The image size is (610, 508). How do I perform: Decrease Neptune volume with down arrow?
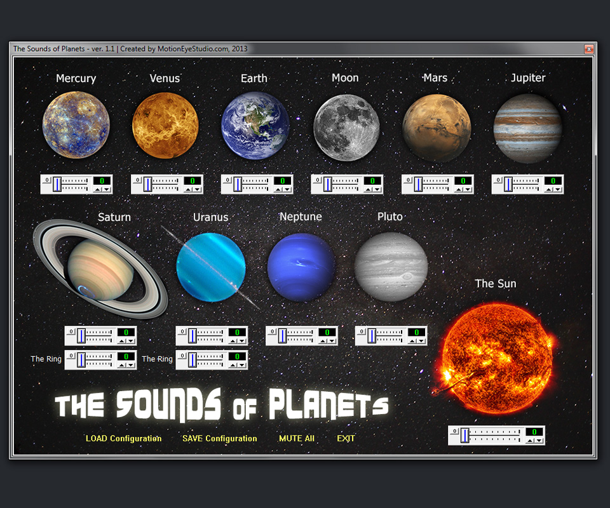click(x=332, y=341)
